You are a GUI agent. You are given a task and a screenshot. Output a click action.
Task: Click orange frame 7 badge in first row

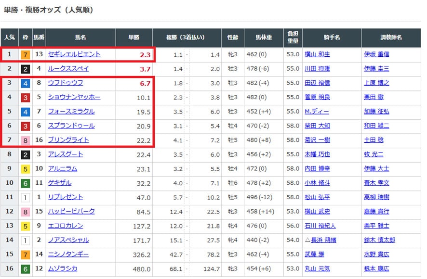(x=26, y=55)
